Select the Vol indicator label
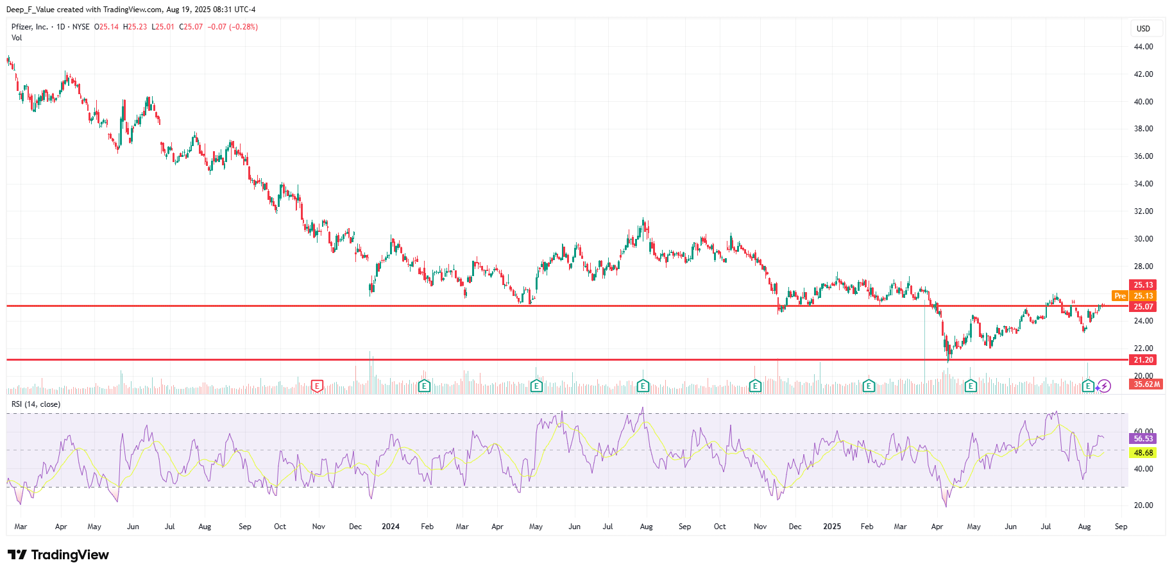The height and width of the screenshot is (574, 1172). click(x=17, y=38)
